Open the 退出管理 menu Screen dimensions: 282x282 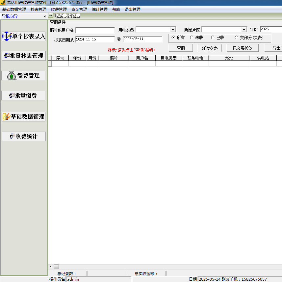click(x=132, y=9)
